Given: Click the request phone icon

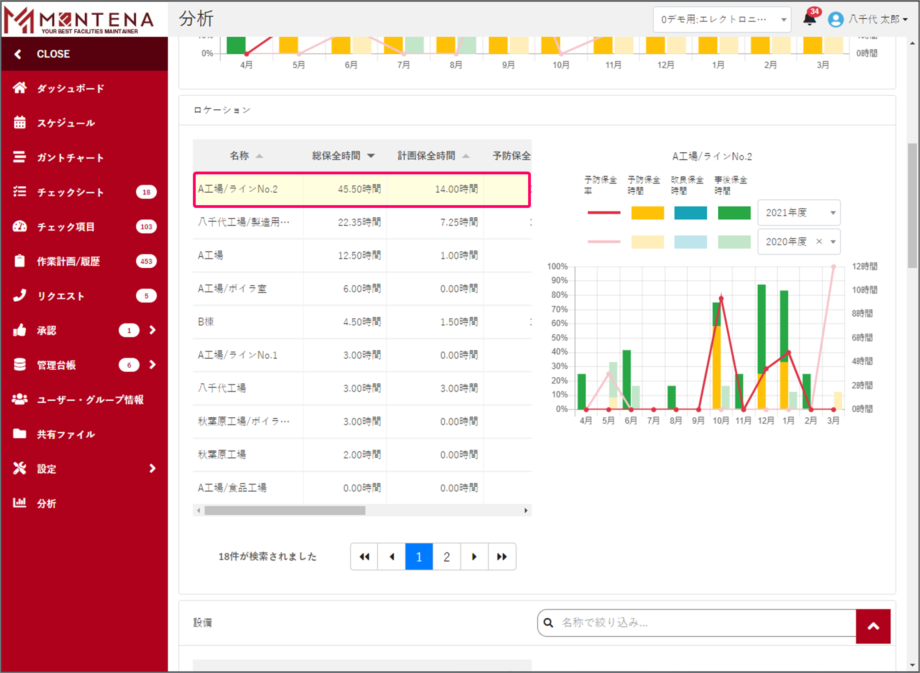Looking at the screenshot, I should tap(19, 296).
